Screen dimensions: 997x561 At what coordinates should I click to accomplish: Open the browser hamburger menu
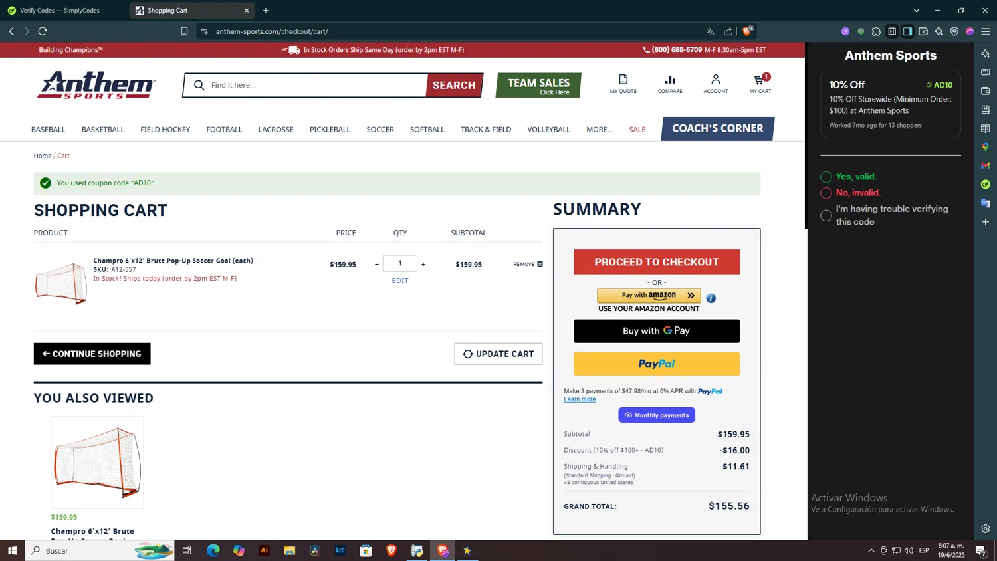(986, 31)
